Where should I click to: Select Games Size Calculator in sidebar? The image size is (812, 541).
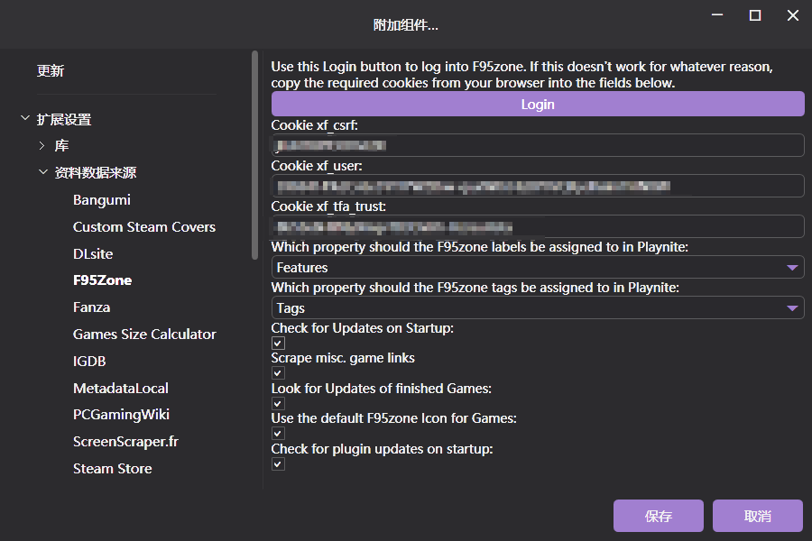point(144,335)
